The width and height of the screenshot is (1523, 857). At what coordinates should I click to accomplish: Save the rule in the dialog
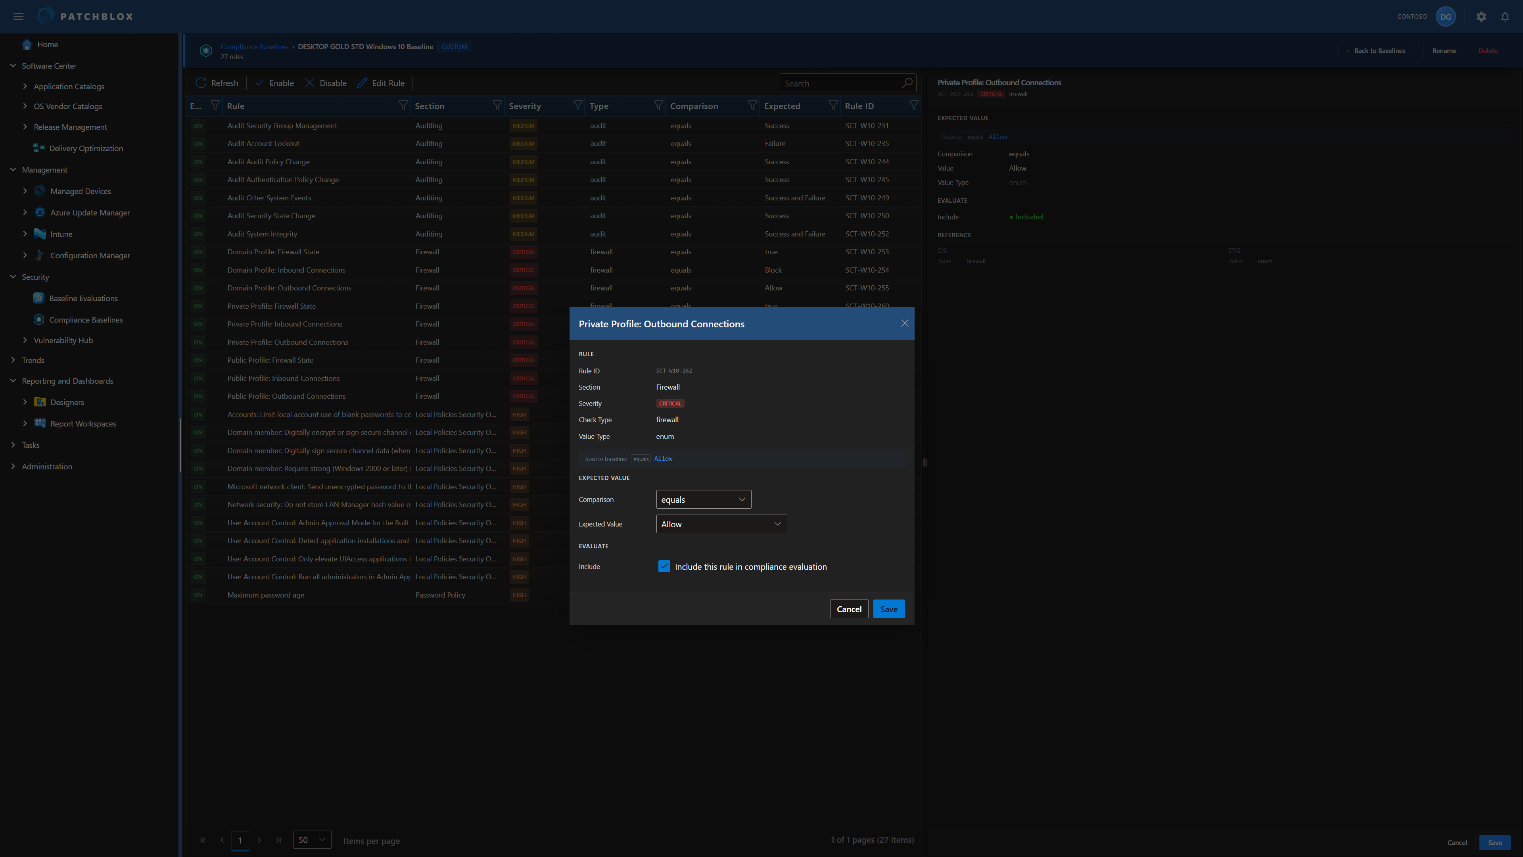click(x=888, y=609)
